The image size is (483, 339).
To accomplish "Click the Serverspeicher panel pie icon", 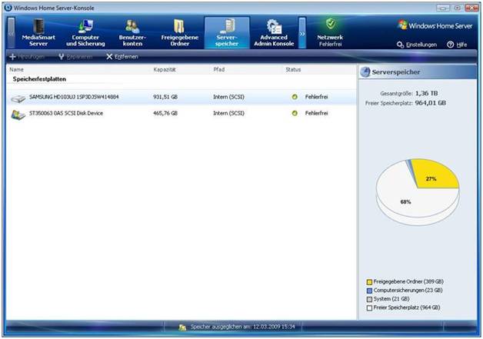I will click(365, 72).
